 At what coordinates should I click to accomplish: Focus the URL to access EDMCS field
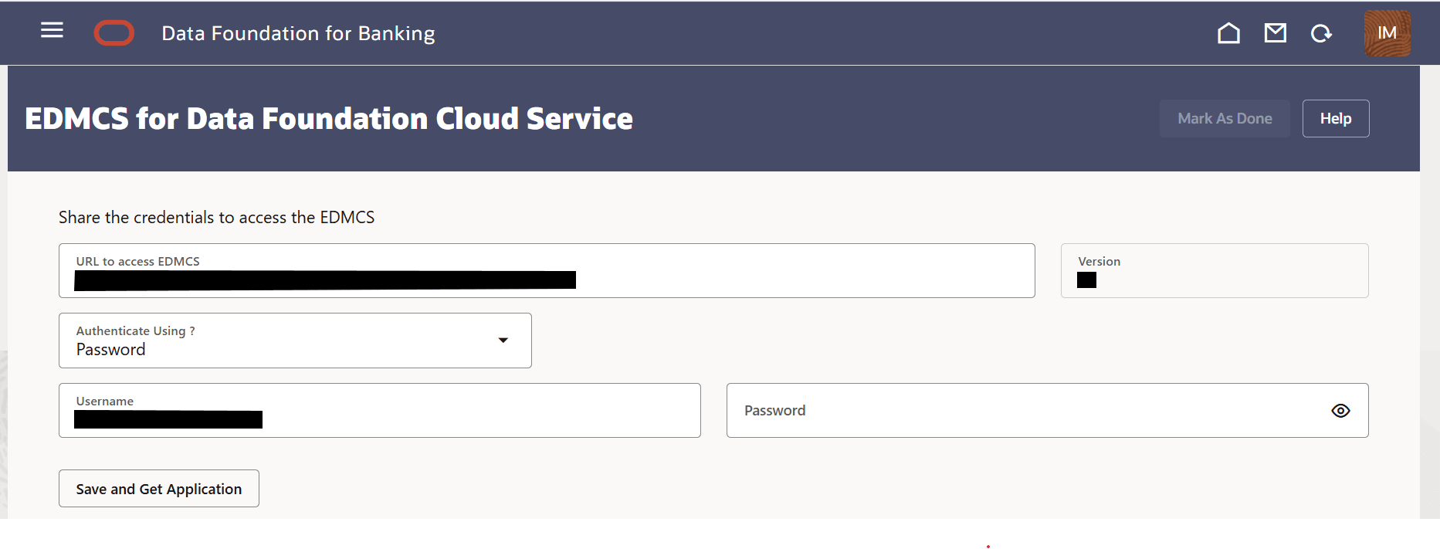(x=547, y=271)
